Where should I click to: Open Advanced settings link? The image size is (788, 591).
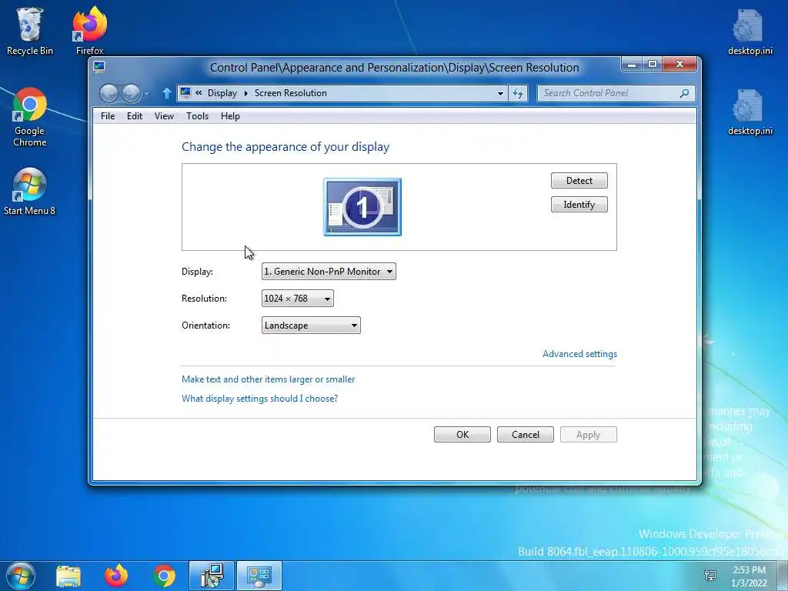tap(579, 354)
